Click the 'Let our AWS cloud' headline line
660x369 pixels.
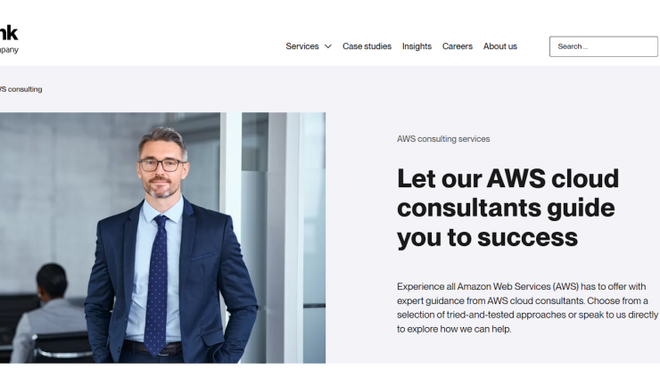(x=507, y=178)
